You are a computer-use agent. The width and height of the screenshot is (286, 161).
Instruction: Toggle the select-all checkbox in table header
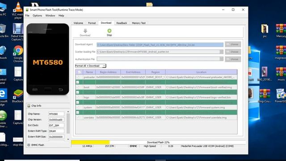point(79,72)
